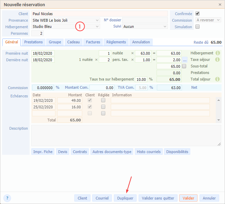Click the info icon next to Total séjour
The image size is (225, 204).
[x=217, y=79]
